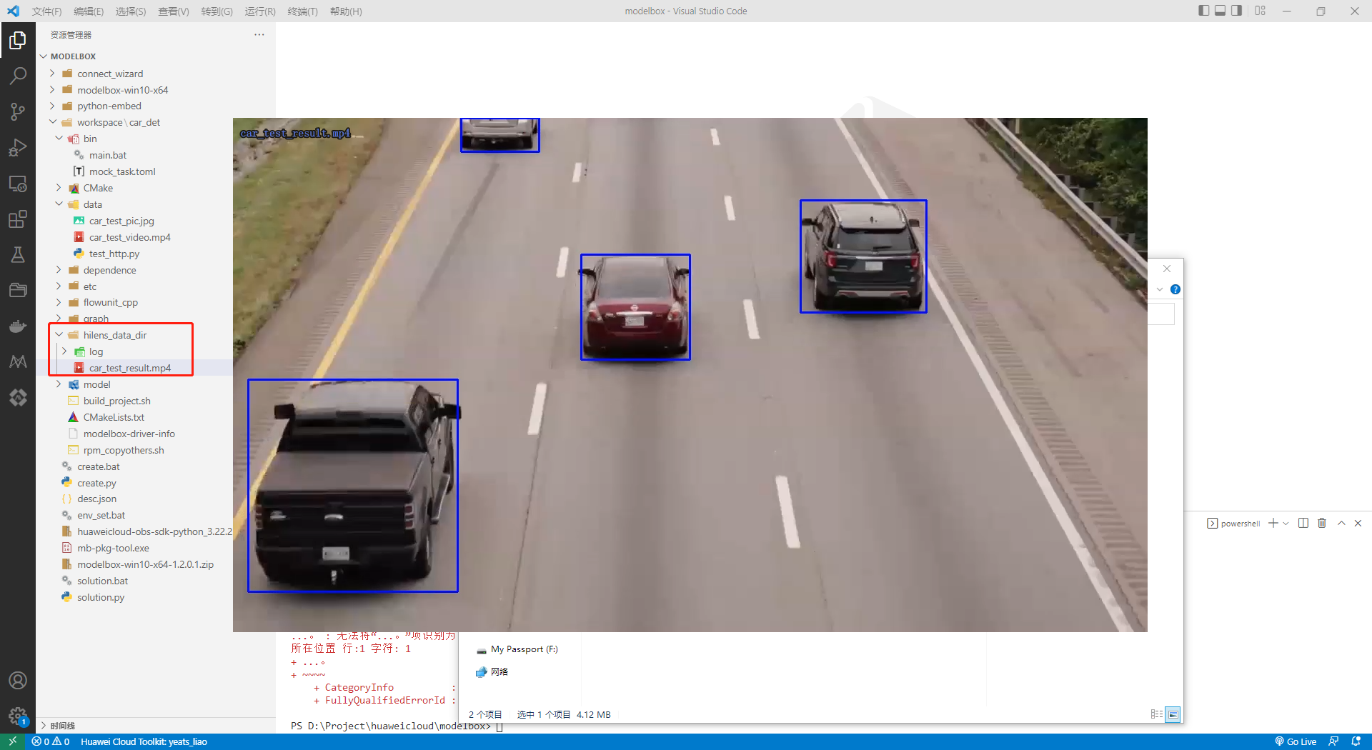Screen dimensions: 1372x750
Task: Open the terminal launch profile dropdown arrow
Action: pyautogui.click(x=1286, y=524)
